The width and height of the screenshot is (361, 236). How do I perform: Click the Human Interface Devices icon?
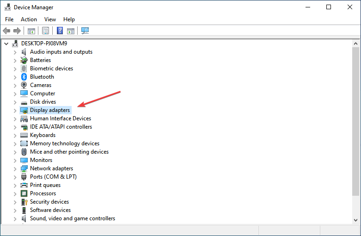click(24, 118)
